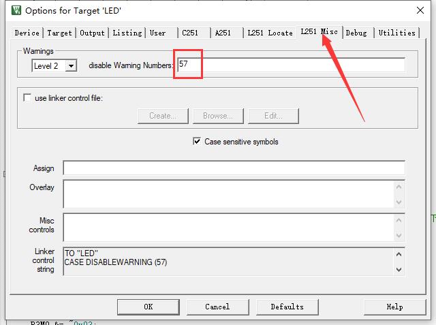Toggle Case sensitive symbols checkbox

pyautogui.click(x=197, y=141)
